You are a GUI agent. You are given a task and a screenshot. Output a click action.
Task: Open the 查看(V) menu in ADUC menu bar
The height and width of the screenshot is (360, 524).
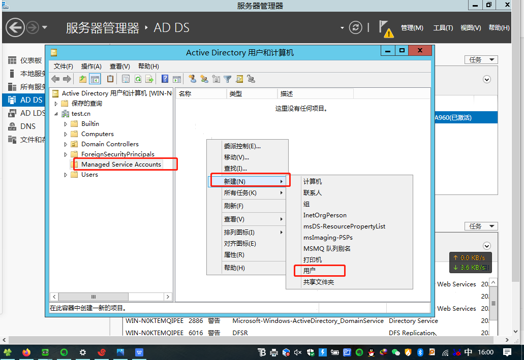(119, 67)
